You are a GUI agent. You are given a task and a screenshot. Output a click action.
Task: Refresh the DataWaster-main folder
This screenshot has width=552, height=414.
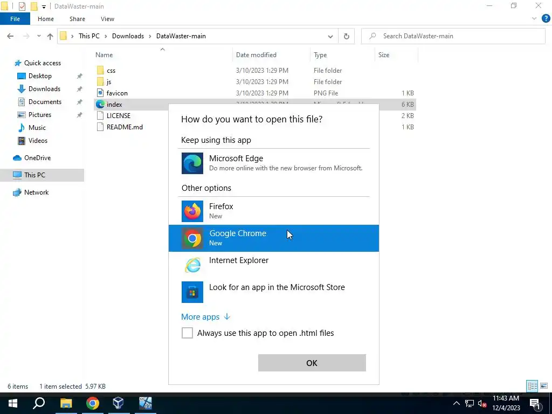coord(347,36)
